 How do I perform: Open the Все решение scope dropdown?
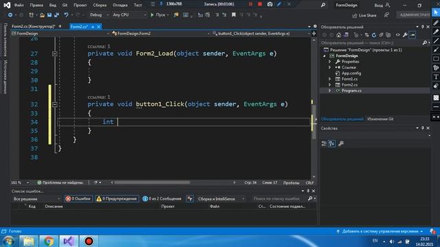(36, 199)
